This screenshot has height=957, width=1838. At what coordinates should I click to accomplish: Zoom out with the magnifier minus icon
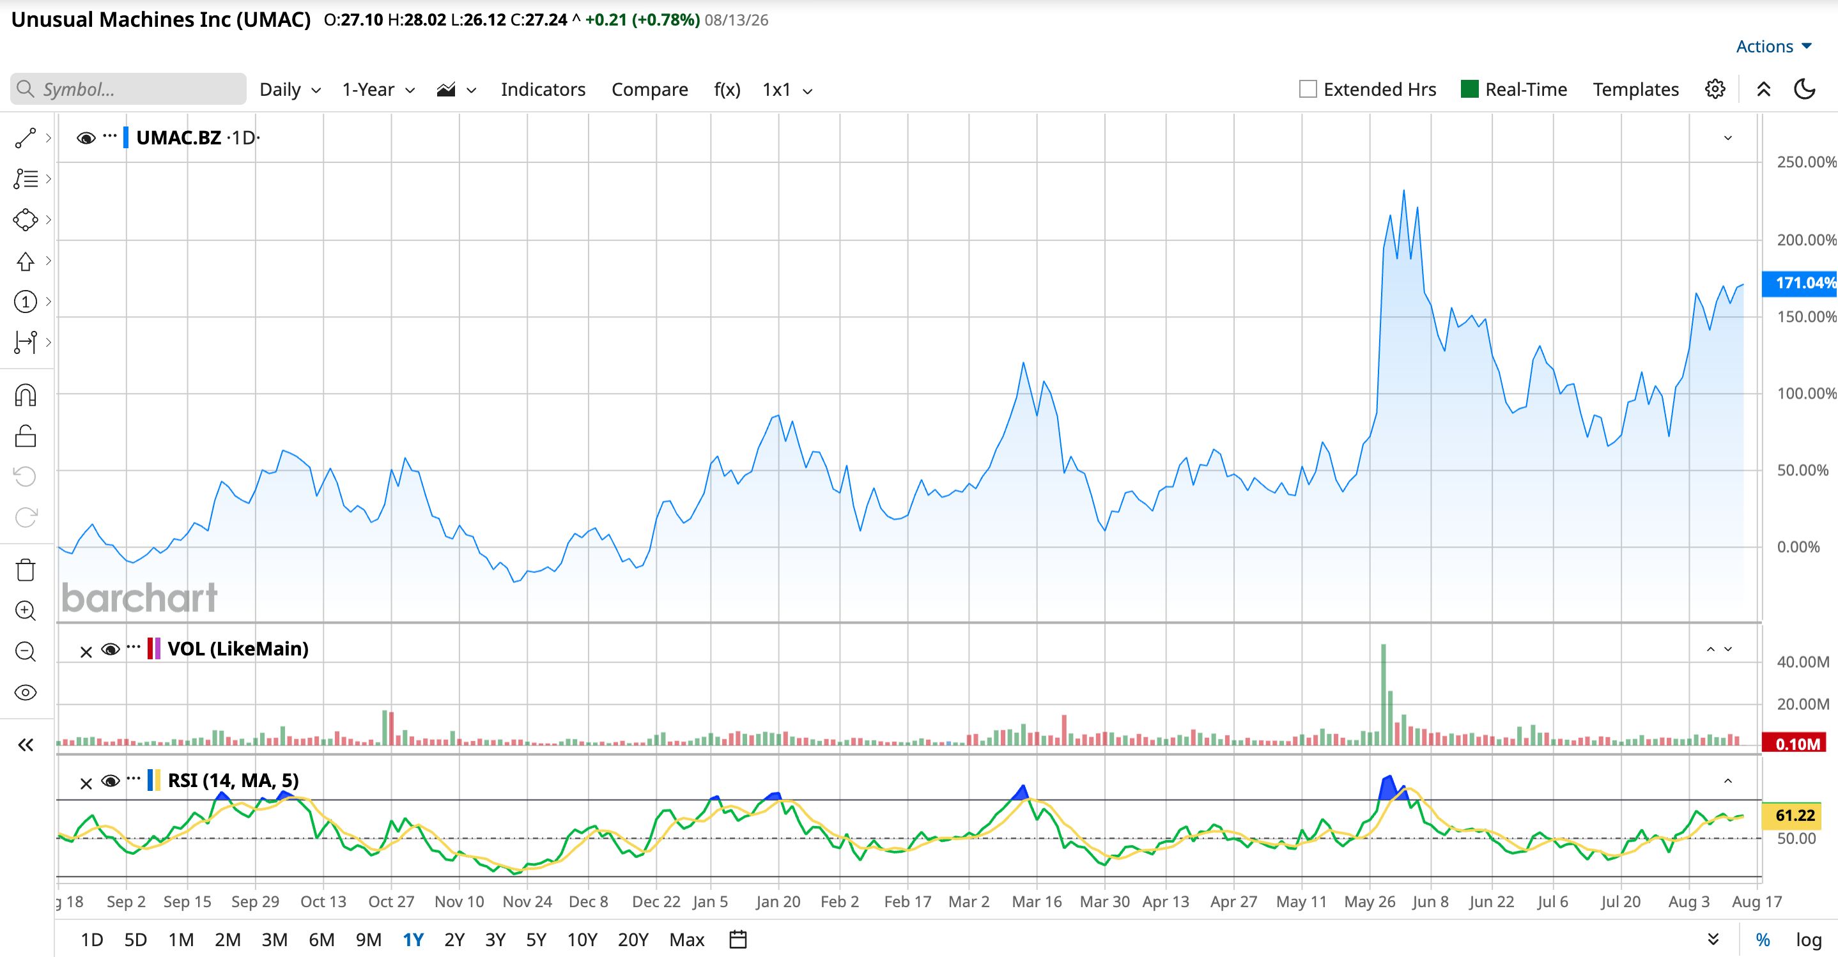click(26, 652)
